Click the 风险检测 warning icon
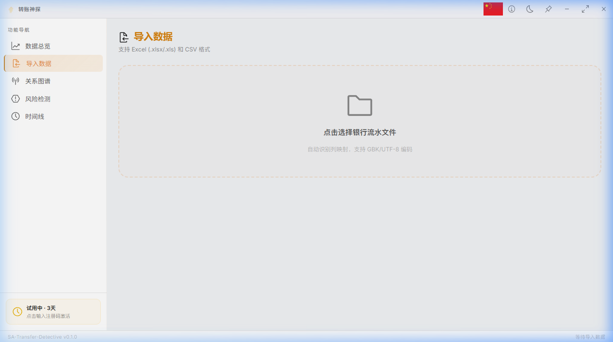This screenshot has height=342, width=613. [x=16, y=99]
